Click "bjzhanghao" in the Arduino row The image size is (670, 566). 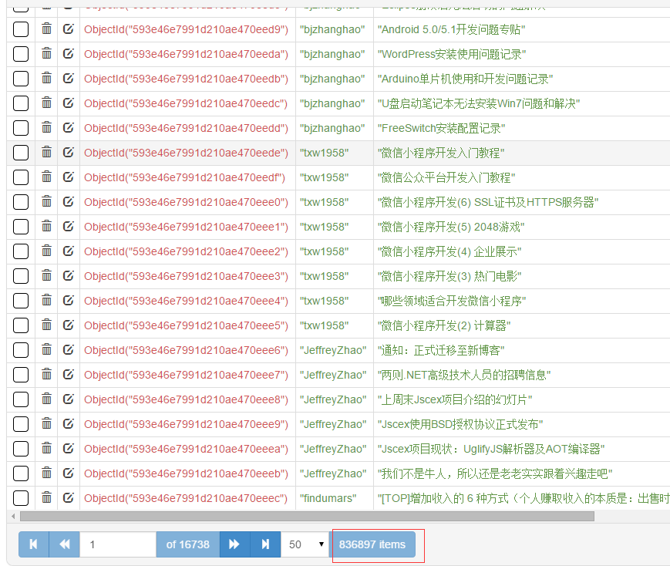[x=332, y=79]
